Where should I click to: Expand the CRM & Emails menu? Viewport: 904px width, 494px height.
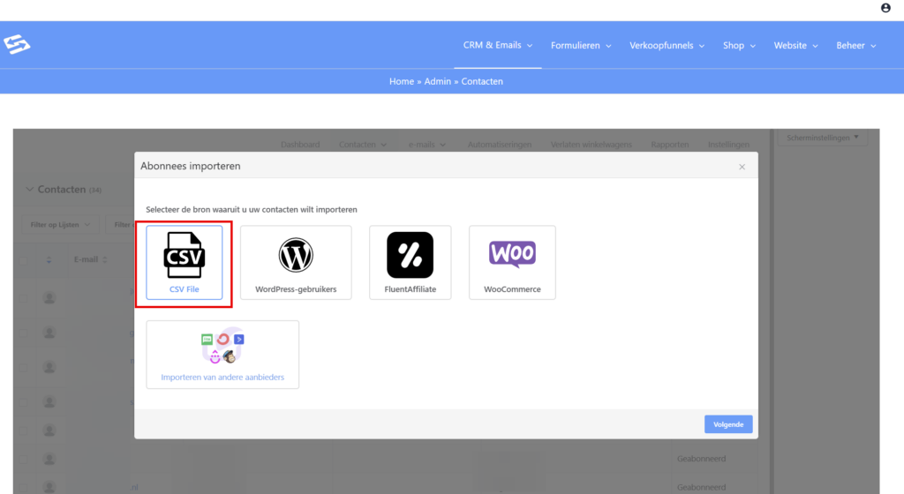498,45
